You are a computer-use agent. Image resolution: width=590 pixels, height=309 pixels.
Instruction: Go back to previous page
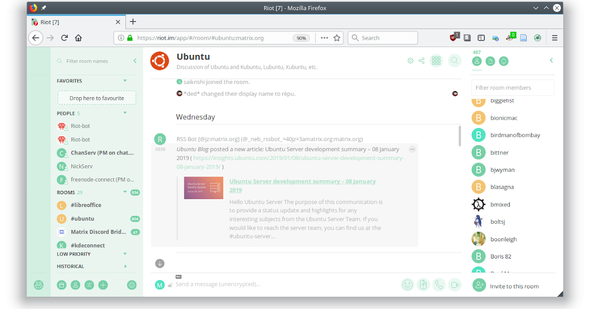coord(35,38)
